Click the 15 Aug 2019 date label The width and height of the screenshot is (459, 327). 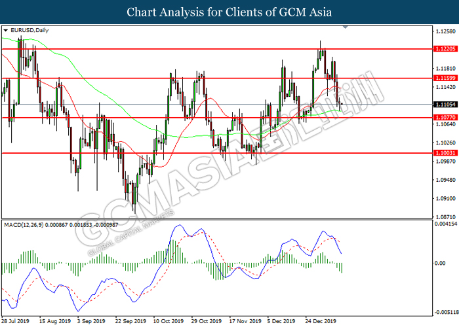55,321
